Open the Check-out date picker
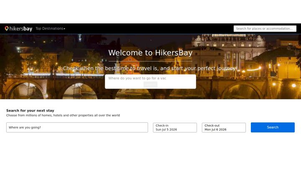The image size is (301, 188). 224,127
